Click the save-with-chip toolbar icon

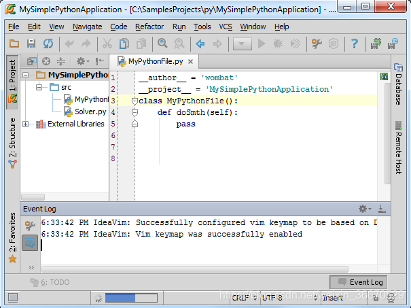pyautogui.click(x=376, y=44)
